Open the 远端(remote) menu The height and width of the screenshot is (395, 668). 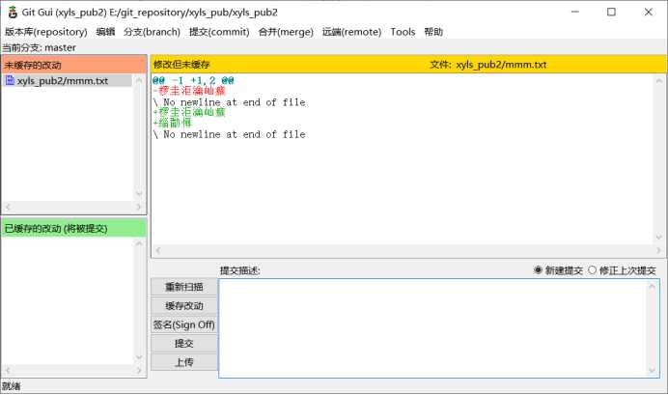click(351, 32)
